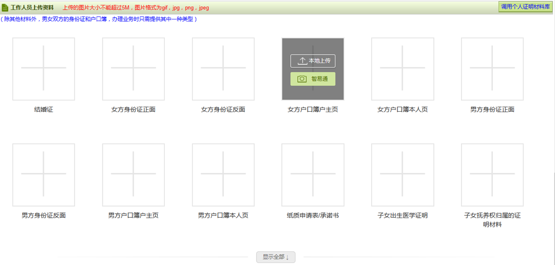Click upload box for 子女出生医学证明
Screen dimensions: 555x265
pos(402,175)
